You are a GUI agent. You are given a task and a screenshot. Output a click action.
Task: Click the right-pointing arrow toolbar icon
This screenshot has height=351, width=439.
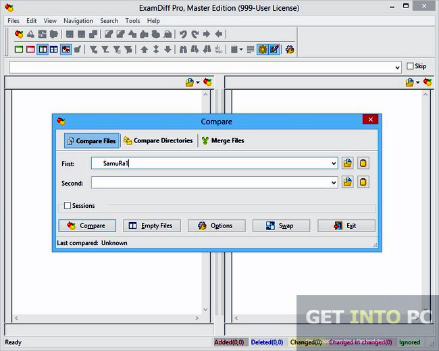click(x=207, y=34)
